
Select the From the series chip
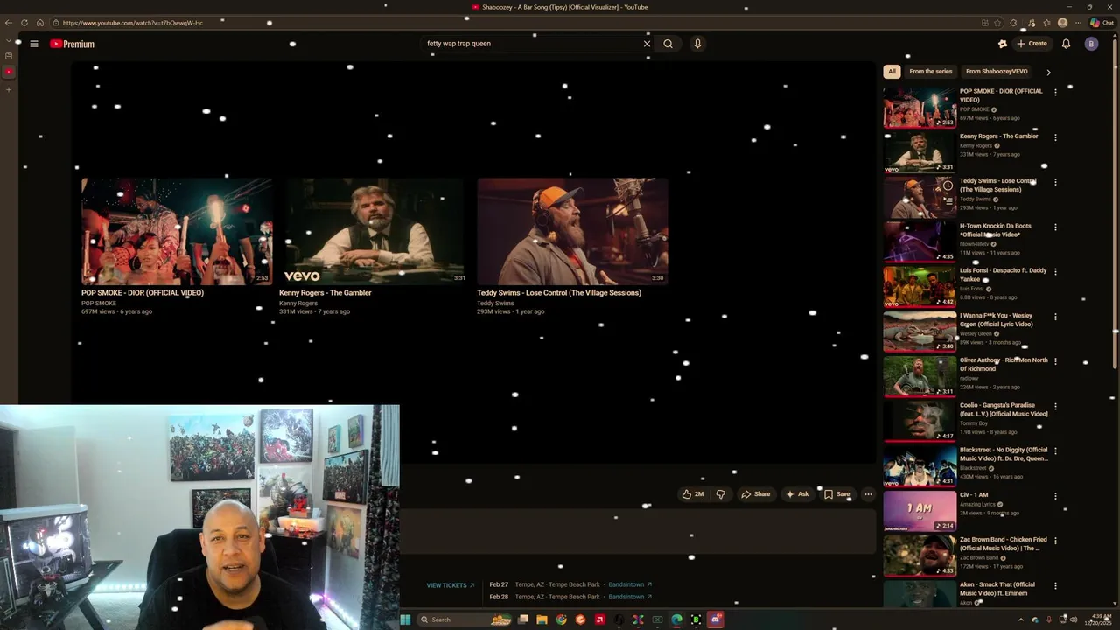pyautogui.click(x=930, y=72)
